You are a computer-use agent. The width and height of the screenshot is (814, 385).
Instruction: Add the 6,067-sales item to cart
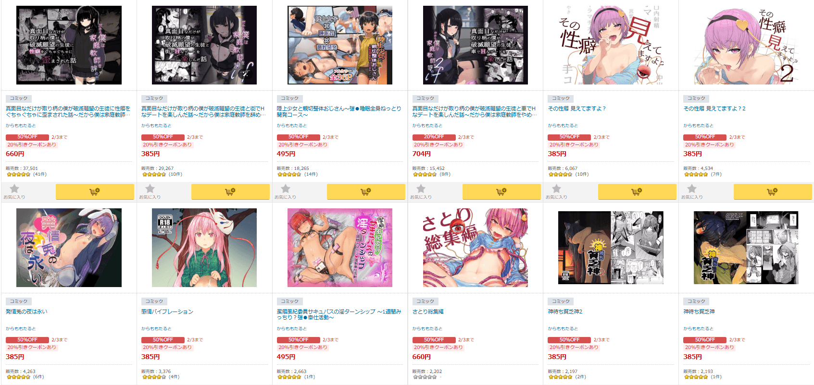(x=637, y=192)
